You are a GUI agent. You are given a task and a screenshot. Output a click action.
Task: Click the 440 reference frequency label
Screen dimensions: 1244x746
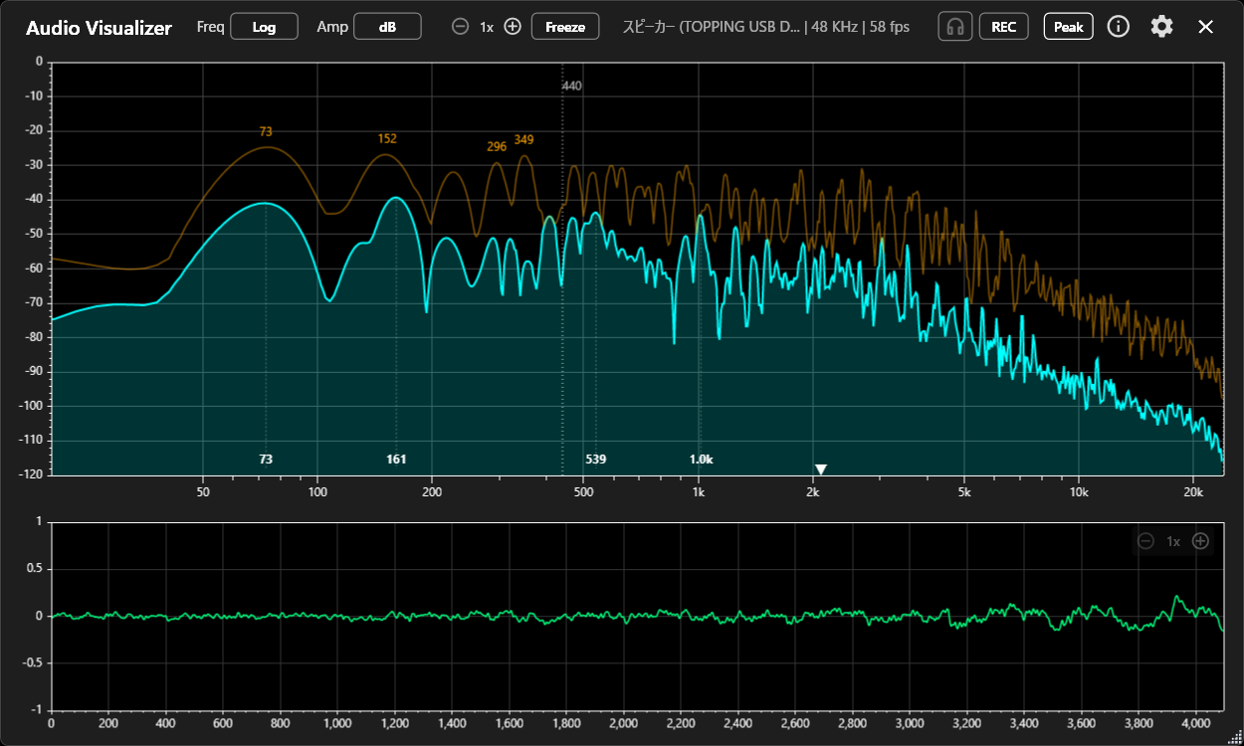(x=571, y=87)
